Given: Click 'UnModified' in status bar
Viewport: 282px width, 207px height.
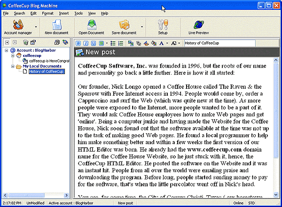Looking at the screenshot, I should click(x=35, y=203).
